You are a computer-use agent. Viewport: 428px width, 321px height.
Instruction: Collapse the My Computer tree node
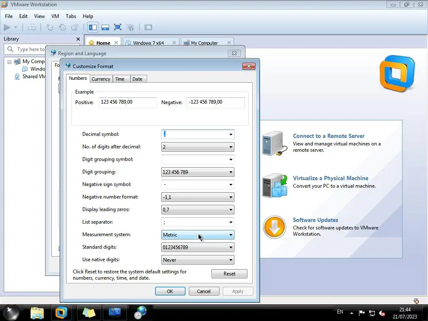coord(9,62)
